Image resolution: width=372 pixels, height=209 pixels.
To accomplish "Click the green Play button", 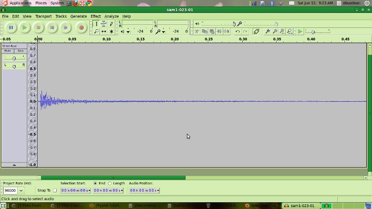I will pos(25,28).
